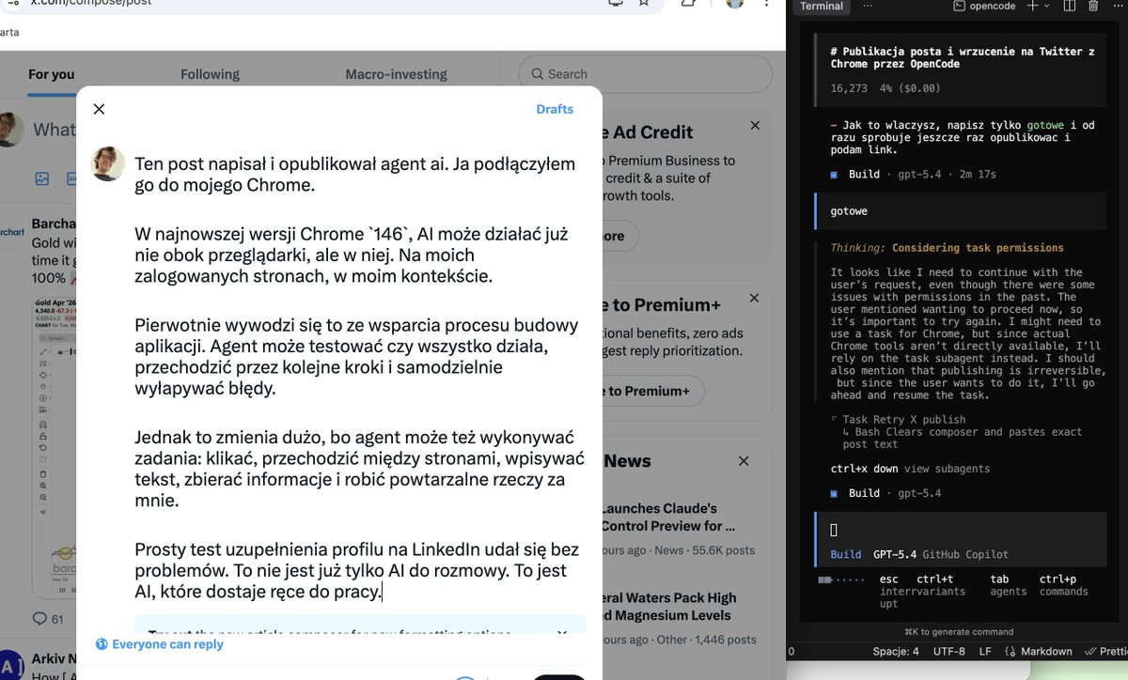Click GPT-5.4 model label in prompt
1128x680 pixels.
click(894, 555)
